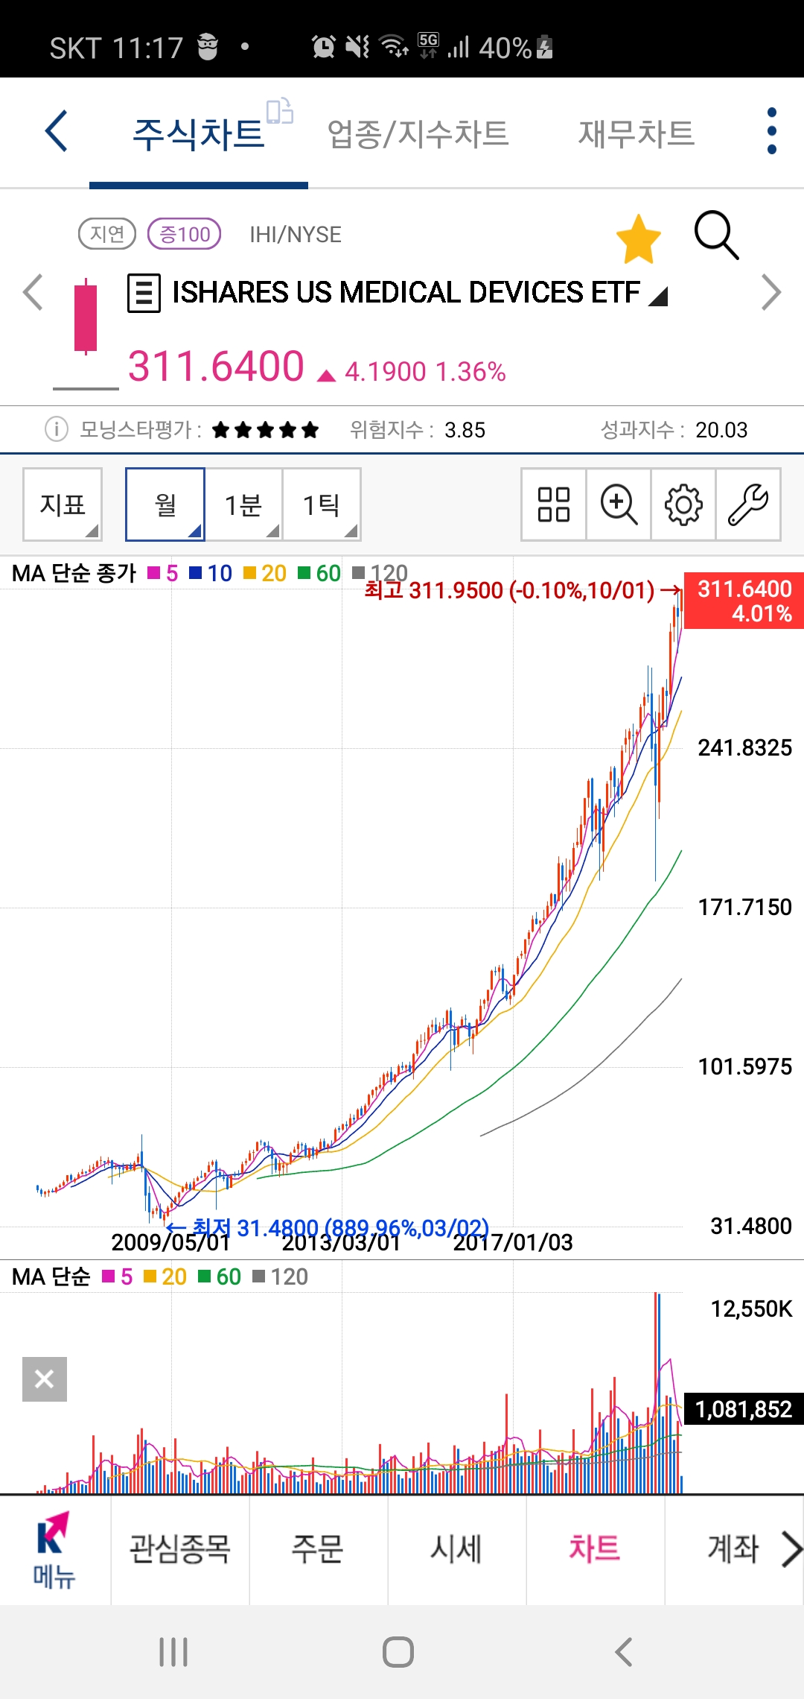Screen dimensions: 804x1699
Task: Switch to 재무차트 tab
Action: pyautogui.click(x=636, y=134)
